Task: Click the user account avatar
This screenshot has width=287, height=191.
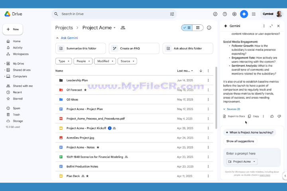Action: click(279, 14)
